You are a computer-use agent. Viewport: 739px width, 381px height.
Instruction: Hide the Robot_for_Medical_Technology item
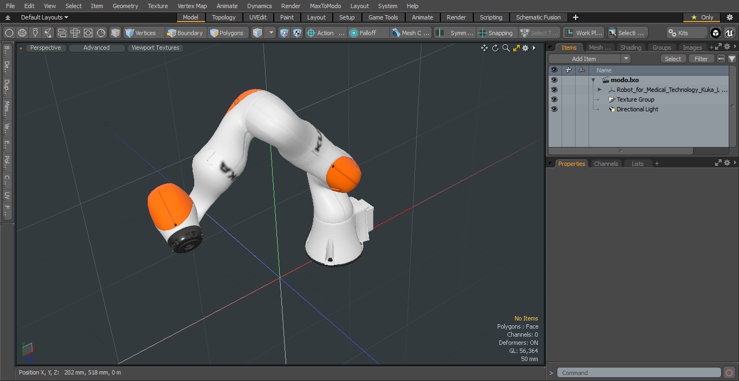tap(554, 90)
